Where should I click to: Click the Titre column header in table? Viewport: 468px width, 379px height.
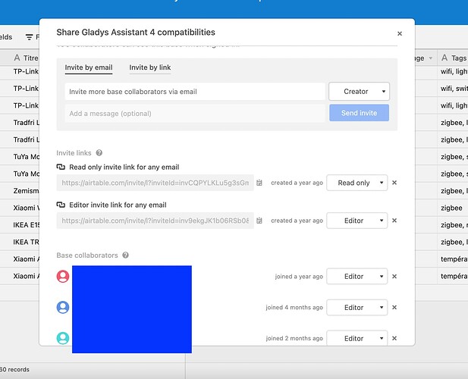pyautogui.click(x=26, y=58)
